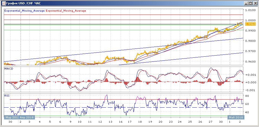The height and width of the screenshot is (127, 259).
Task: Click the window title 'График USD /CHF ЧАС'
Action: click(x=24, y=3)
